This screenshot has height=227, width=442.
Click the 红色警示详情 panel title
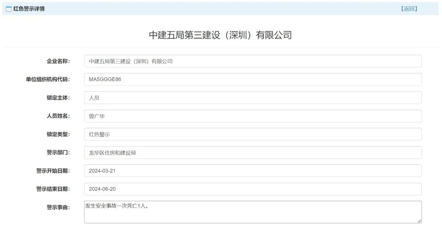tap(29, 9)
